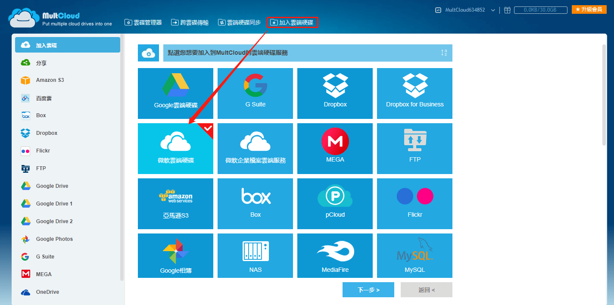Toggle A-Z sort order icon
614x305 pixels.
(x=444, y=53)
